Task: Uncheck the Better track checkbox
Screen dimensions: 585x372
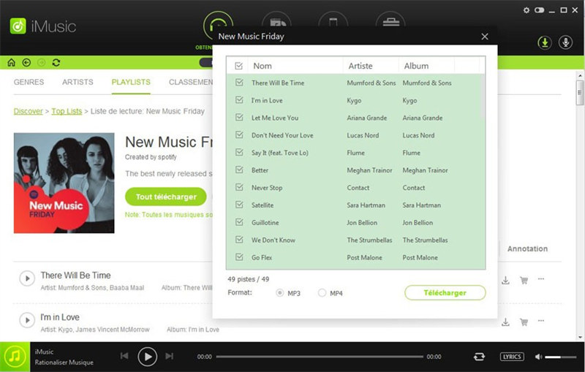Action: (239, 170)
